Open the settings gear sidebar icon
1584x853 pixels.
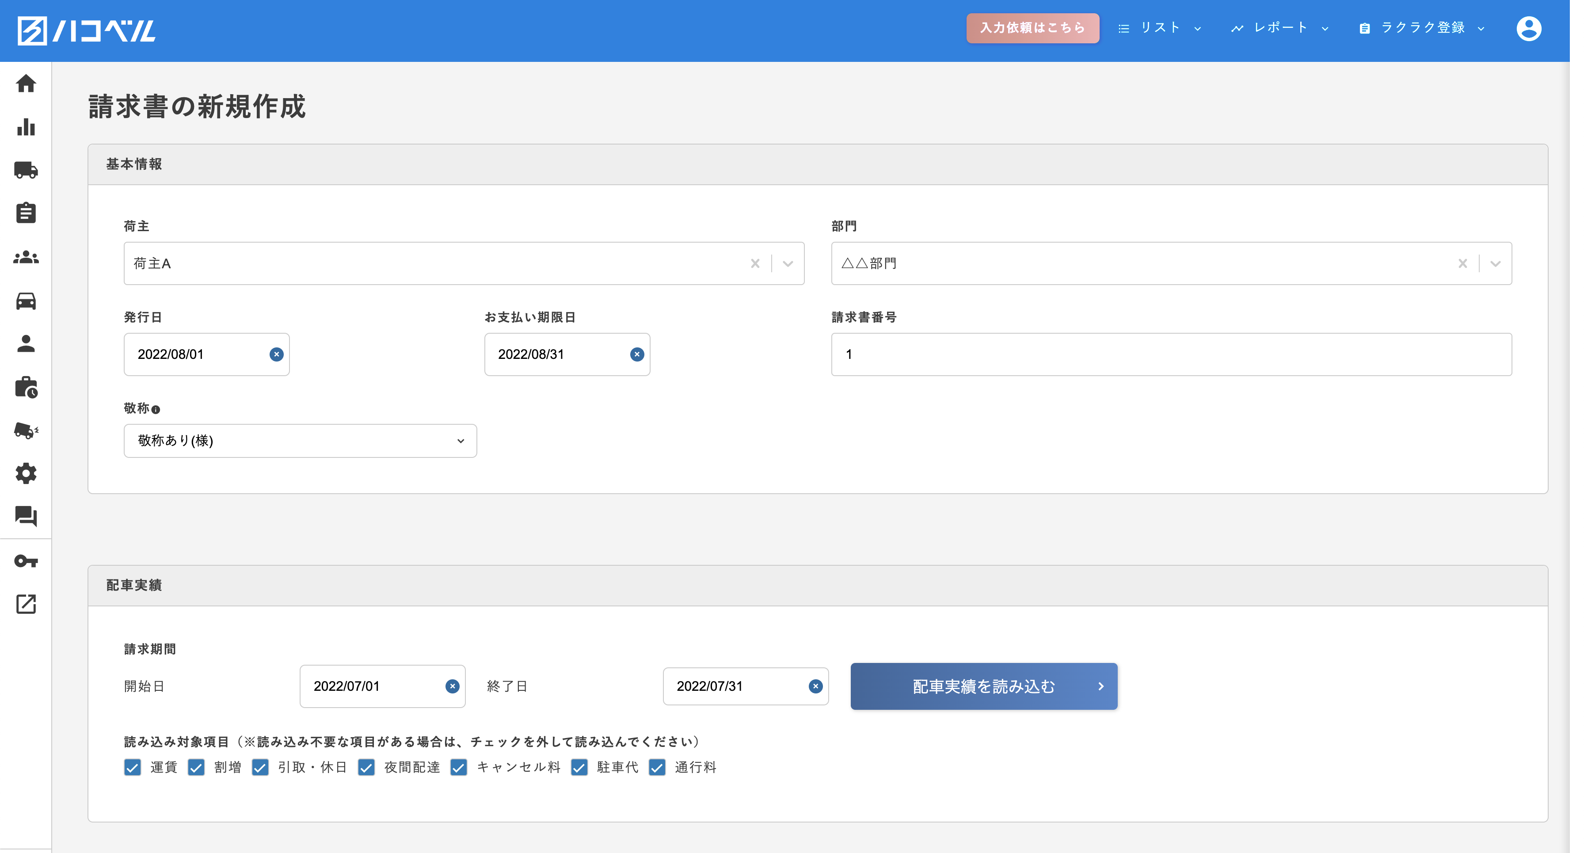click(x=26, y=473)
